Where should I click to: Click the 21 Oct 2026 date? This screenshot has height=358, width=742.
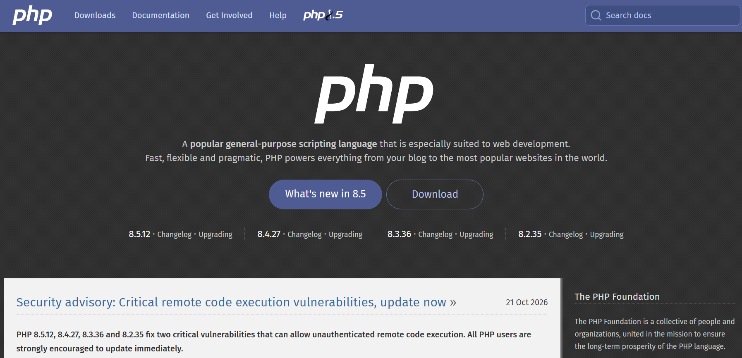click(x=527, y=302)
